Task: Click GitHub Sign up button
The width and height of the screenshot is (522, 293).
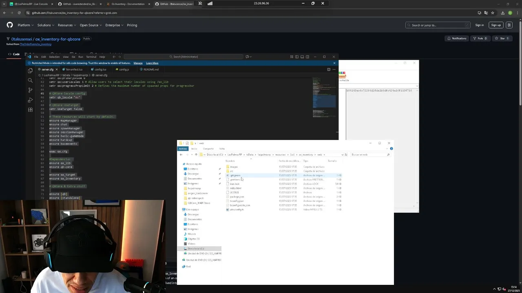Action: [496, 25]
